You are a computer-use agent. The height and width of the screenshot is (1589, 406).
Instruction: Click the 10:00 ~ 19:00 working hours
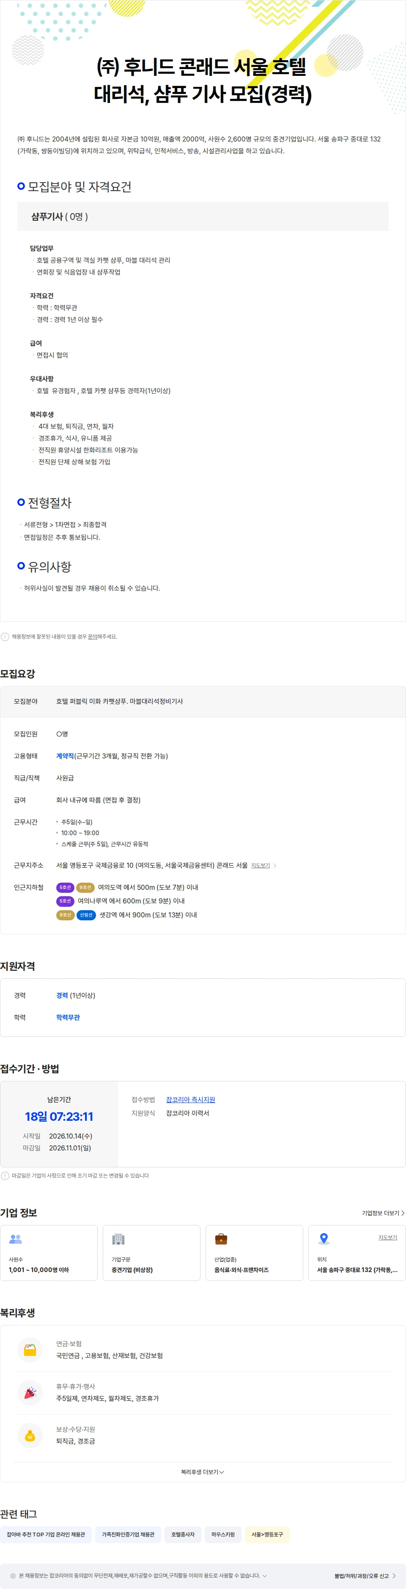point(80,833)
